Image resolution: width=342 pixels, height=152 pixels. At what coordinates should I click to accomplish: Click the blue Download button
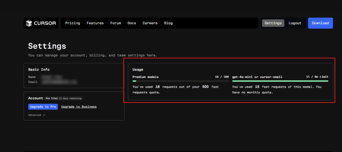coord(320,23)
